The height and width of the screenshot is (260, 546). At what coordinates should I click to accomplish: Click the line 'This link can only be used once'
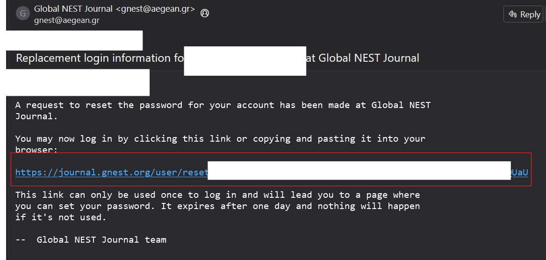[x=217, y=195]
